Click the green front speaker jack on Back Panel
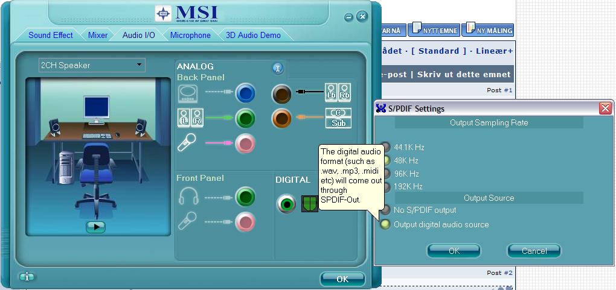616x290 pixels. [x=245, y=119]
